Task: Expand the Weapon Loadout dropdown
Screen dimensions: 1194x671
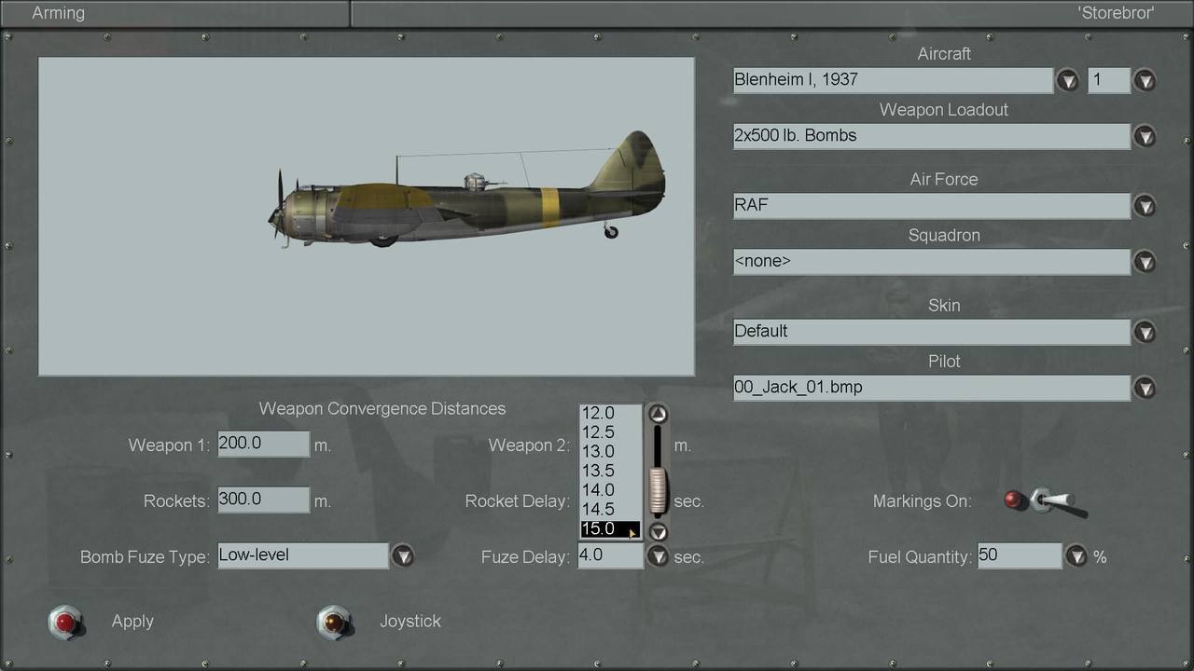Action: click(x=1145, y=136)
